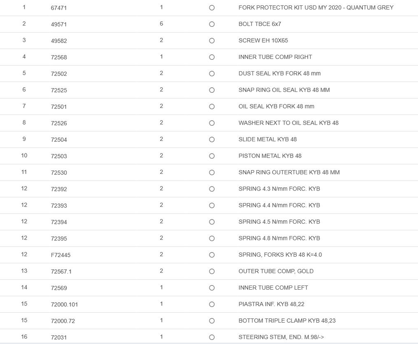Open the SNAP RING OUTERTUBE KYB 48 MM description
418x344 pixels.
click(x=289, y=172)
